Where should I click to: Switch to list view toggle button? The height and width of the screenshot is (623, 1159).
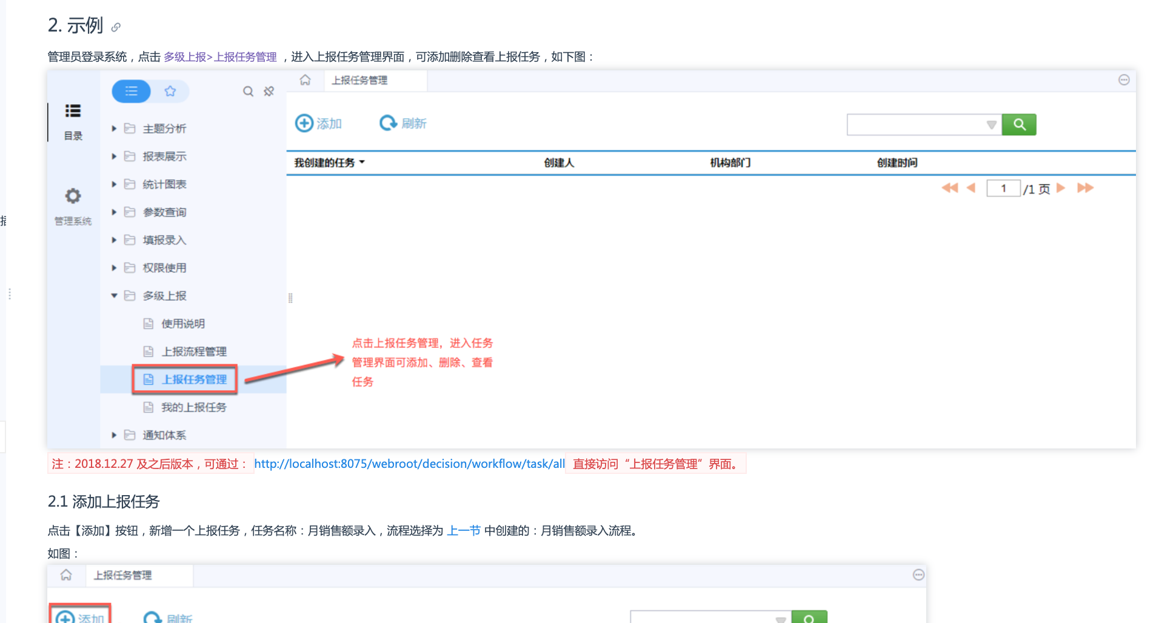[132, 92]
